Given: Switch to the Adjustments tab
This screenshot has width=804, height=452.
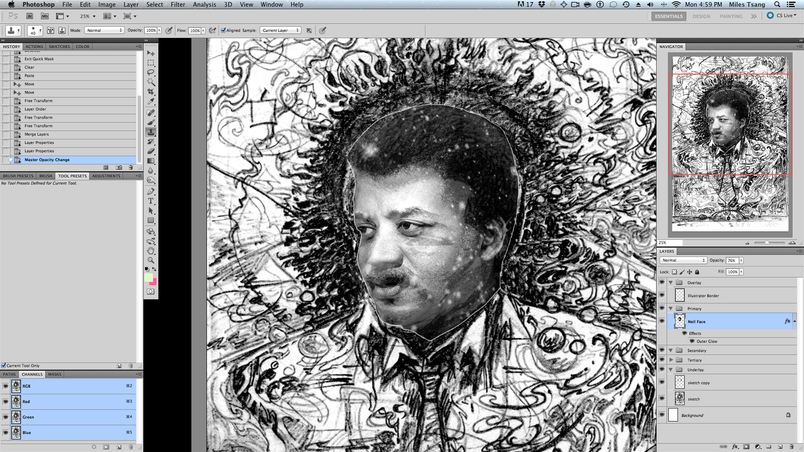Looking at the screenshot, I should (106, 176).
